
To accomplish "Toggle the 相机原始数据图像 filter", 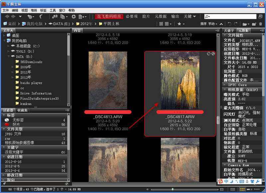I will coord(35,143).
